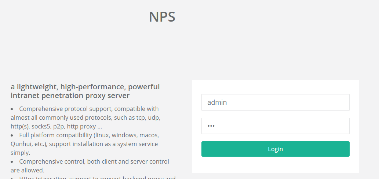379x179 pixels.
Task: Click the "intranet penetration proxy server" heading line
Action: tap(70, 96)
